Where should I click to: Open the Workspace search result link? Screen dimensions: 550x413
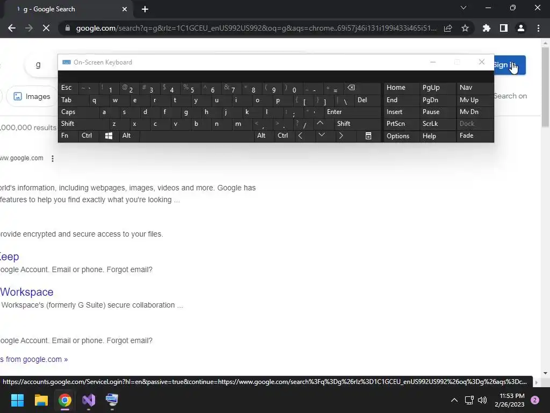pyautogui.click(x=27, y=292)
